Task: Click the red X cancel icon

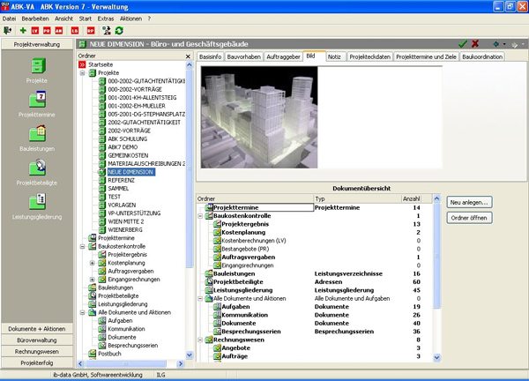Action: click(x=476, y=43)
